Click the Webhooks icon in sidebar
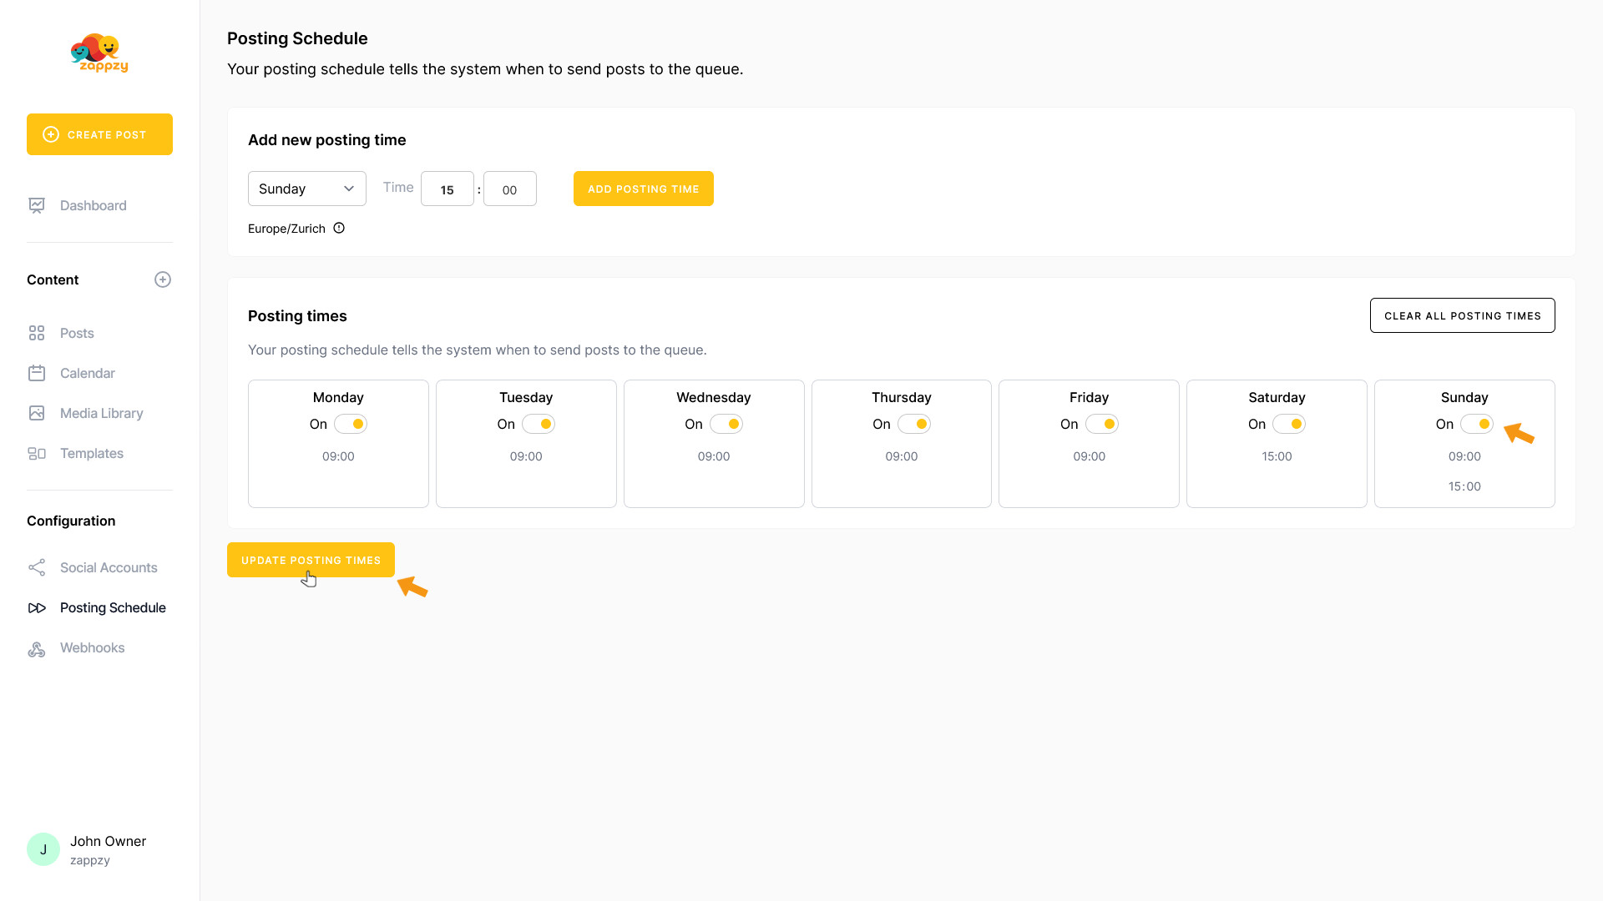Image resolution: width=1603 pixels, height=901 pixels. 37,648
